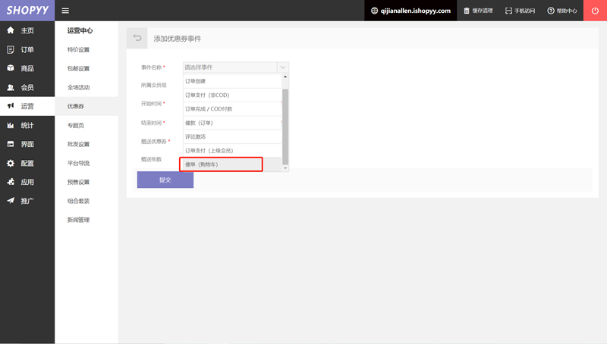Choose 订单创建 from event list
Screen dimensions: 607x344
232,81
